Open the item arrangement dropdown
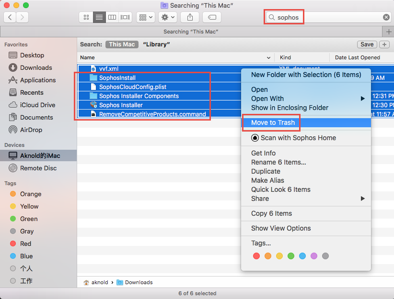Image resolution: width=394 pixels, height=299 pixels. [x=145, y=17]
